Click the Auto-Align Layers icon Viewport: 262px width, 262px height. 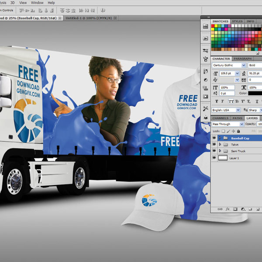coord(103,10)
